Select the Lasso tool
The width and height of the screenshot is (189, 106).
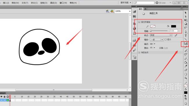pos(186,28)
